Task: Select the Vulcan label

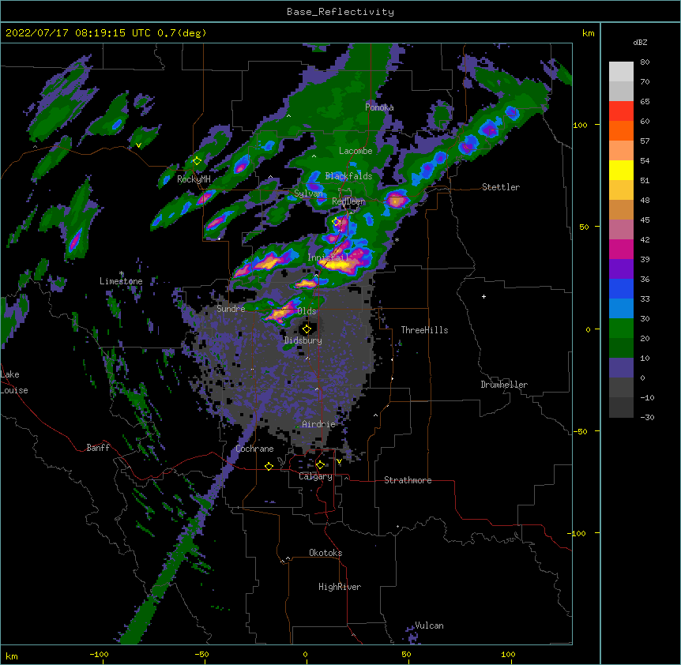Action: [x=429, y=626]
